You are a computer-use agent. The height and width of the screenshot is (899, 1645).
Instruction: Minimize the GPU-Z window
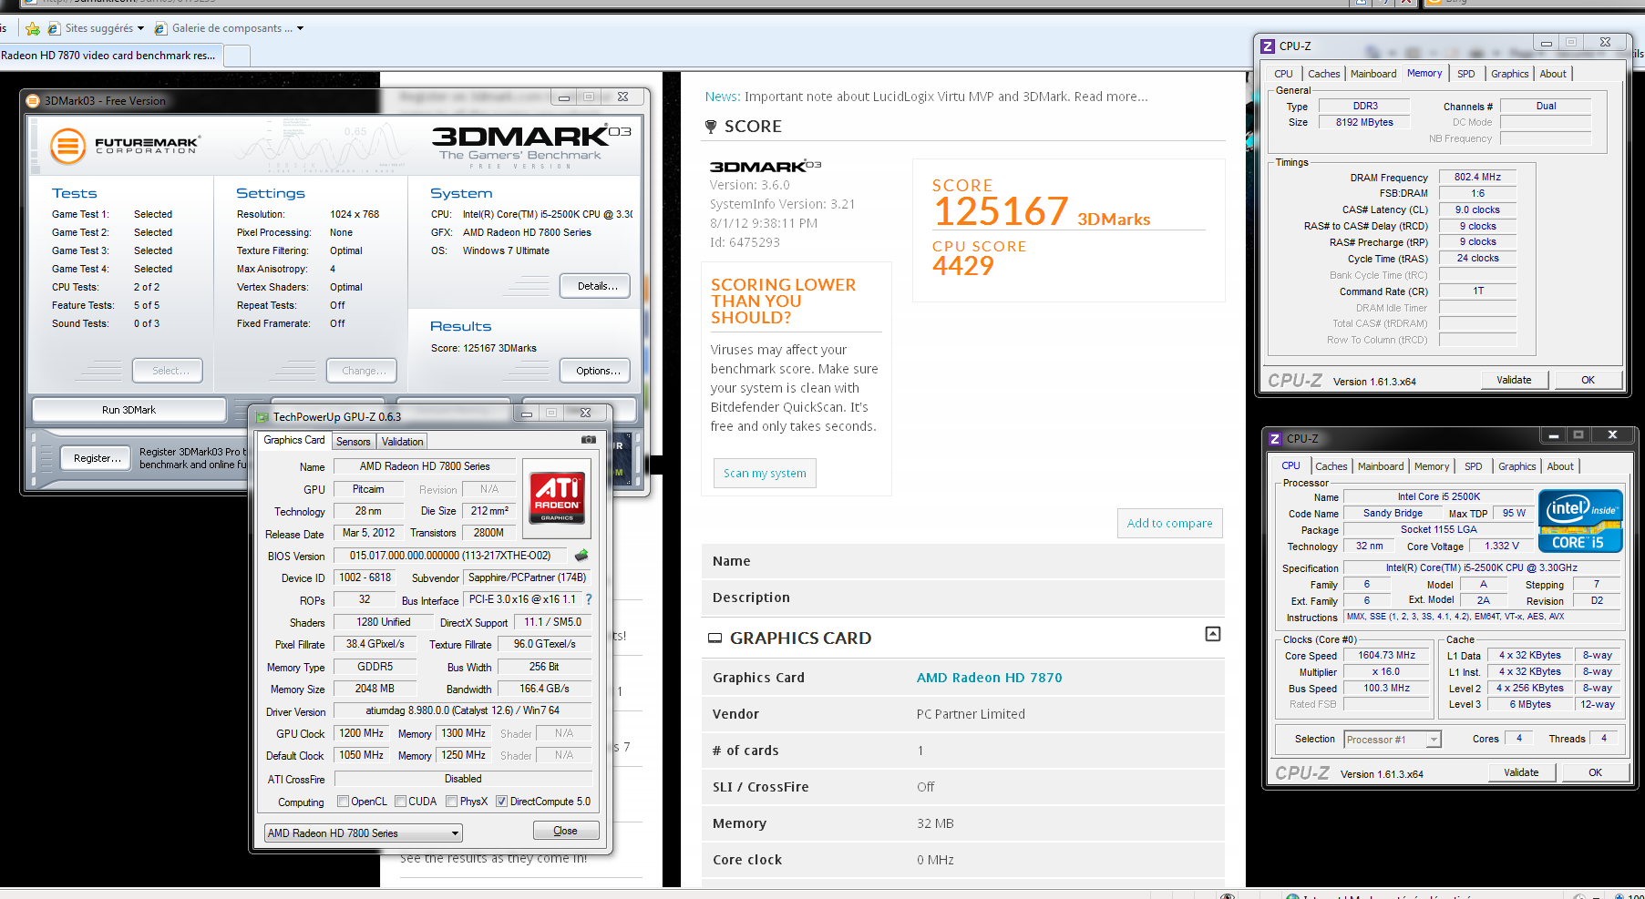tap(526, 414)
